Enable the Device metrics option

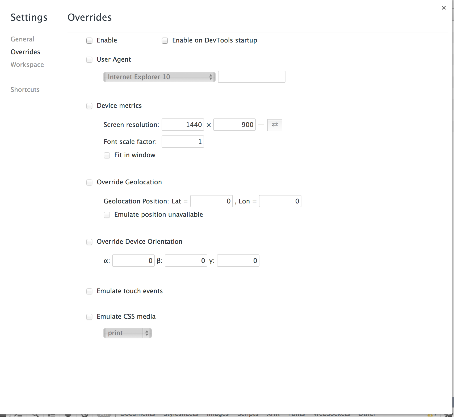click(x=89, y=106)
